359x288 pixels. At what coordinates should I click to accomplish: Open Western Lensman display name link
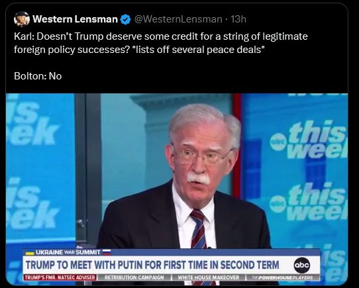(75, 19)
